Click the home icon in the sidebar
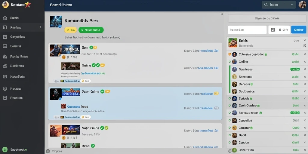 (x=5, y=18)
